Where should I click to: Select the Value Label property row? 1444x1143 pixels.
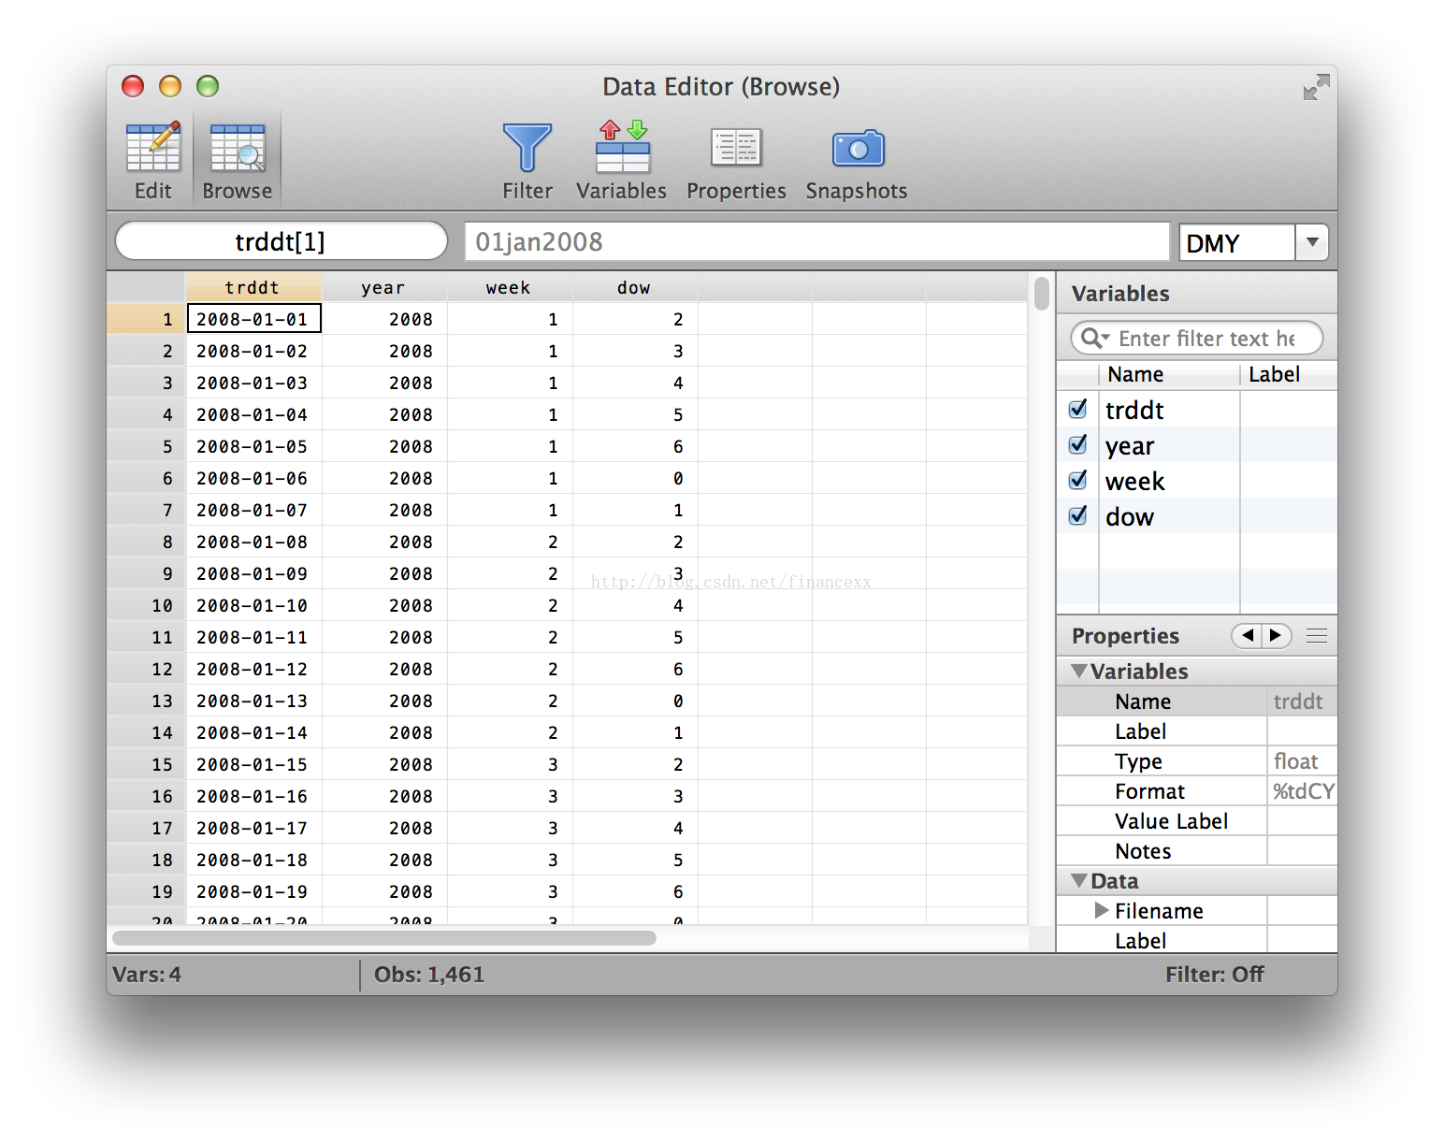[x=1197, y=821]
